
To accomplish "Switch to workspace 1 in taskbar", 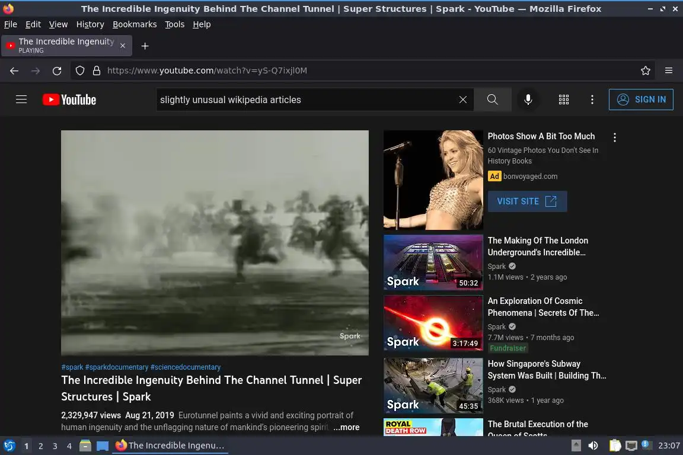I will [27, 446].
